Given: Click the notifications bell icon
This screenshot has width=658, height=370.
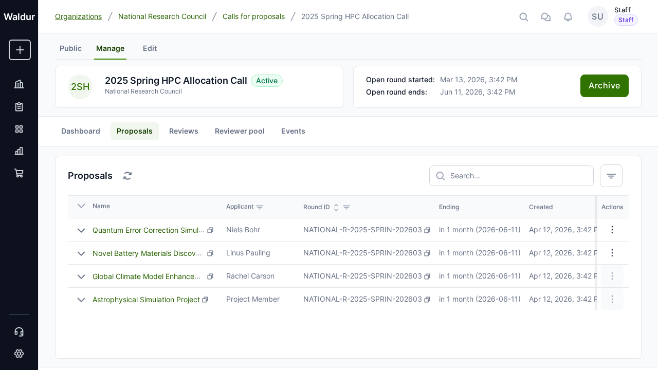Looking at the screenshot, I should click(x=568, y=17).
